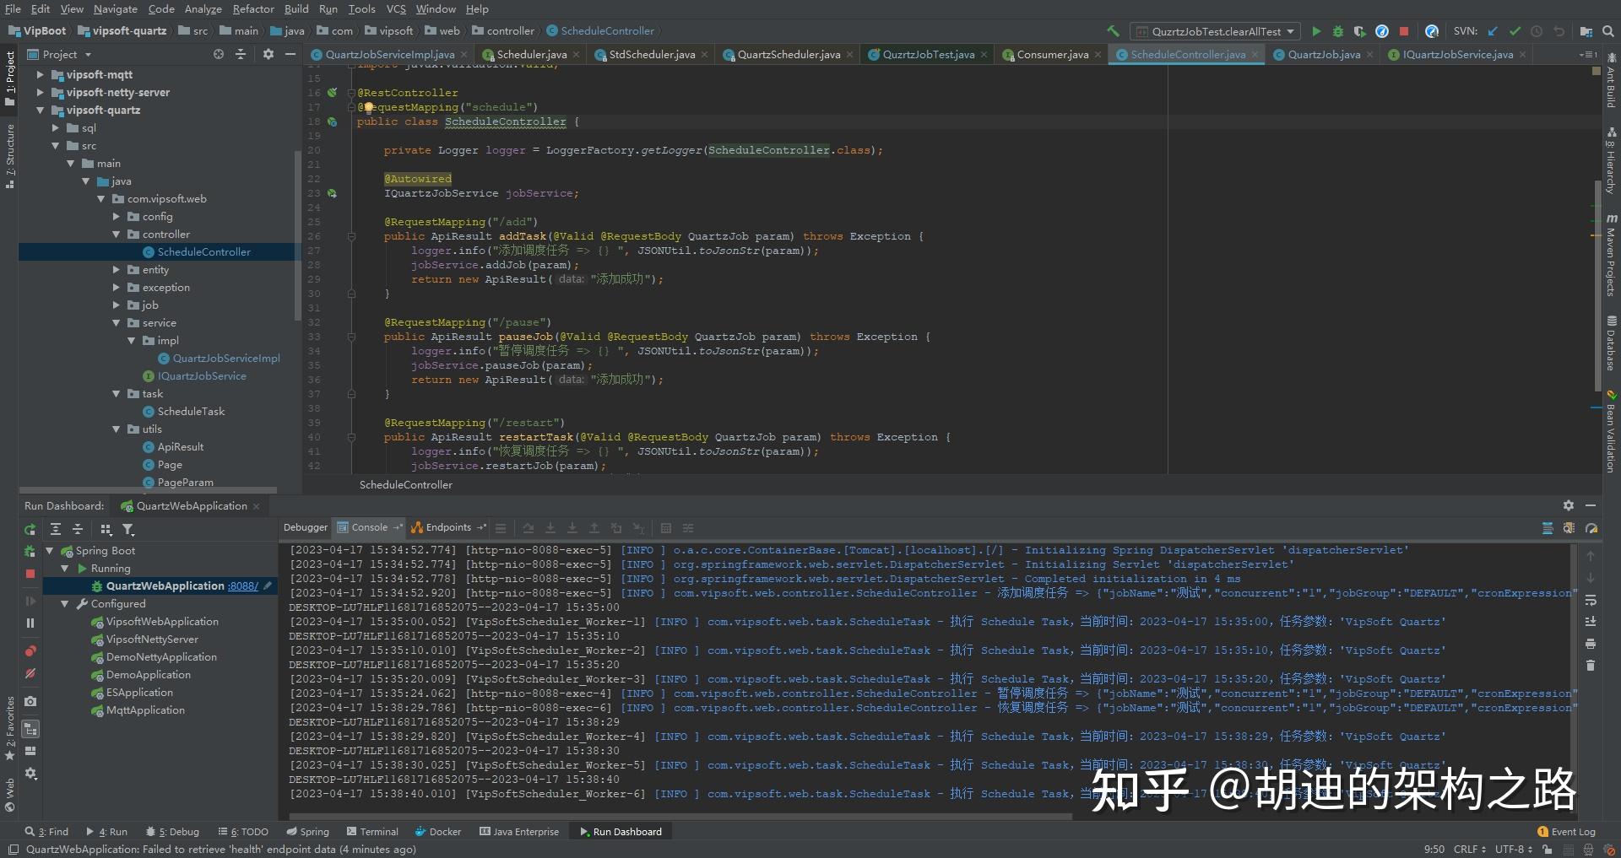Open the 6: TODO tool window
The image size is (1621, 858).
coord(243,832)
